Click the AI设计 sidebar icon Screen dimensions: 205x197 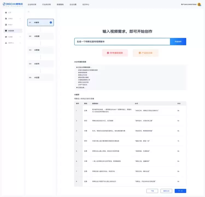[x=6, y=25]
